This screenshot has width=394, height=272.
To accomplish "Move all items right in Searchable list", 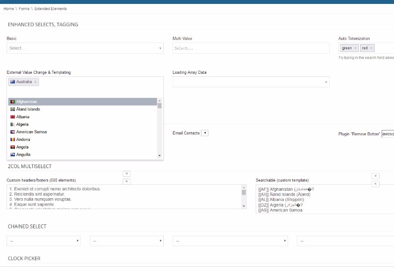I will 376,176.
